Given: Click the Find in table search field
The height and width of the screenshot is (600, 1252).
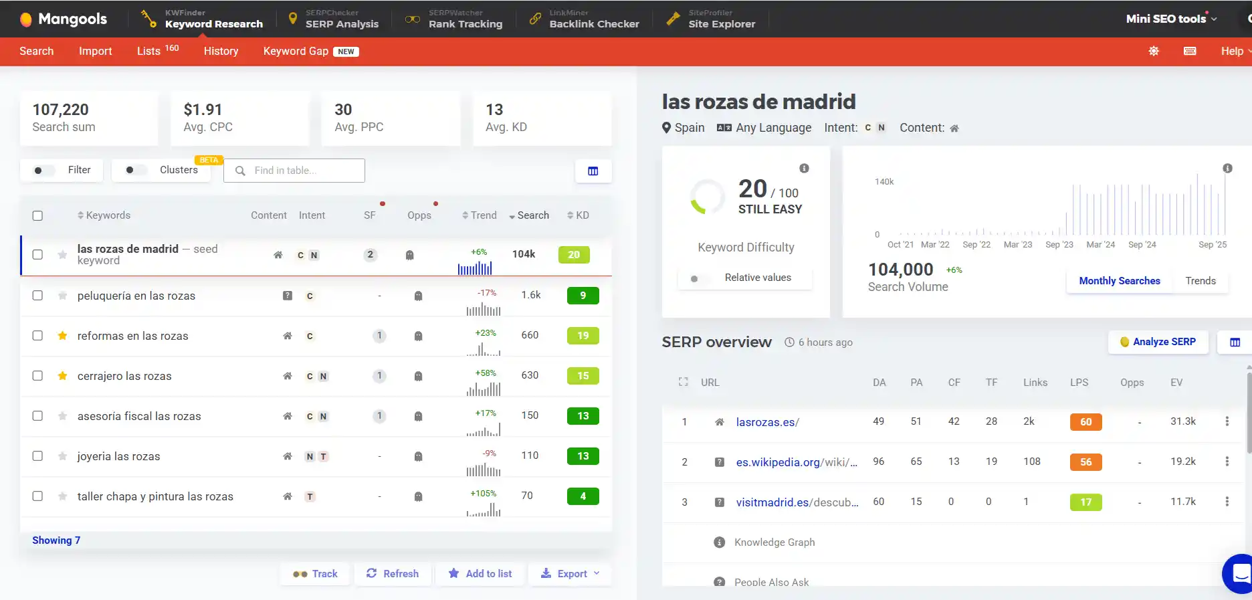Looking at the screenshot, I should tap(294, 171).
